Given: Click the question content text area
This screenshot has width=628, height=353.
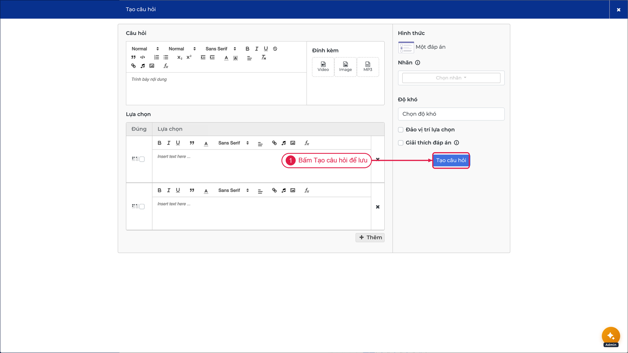Looking at the screenshot, I should (216, 89).
